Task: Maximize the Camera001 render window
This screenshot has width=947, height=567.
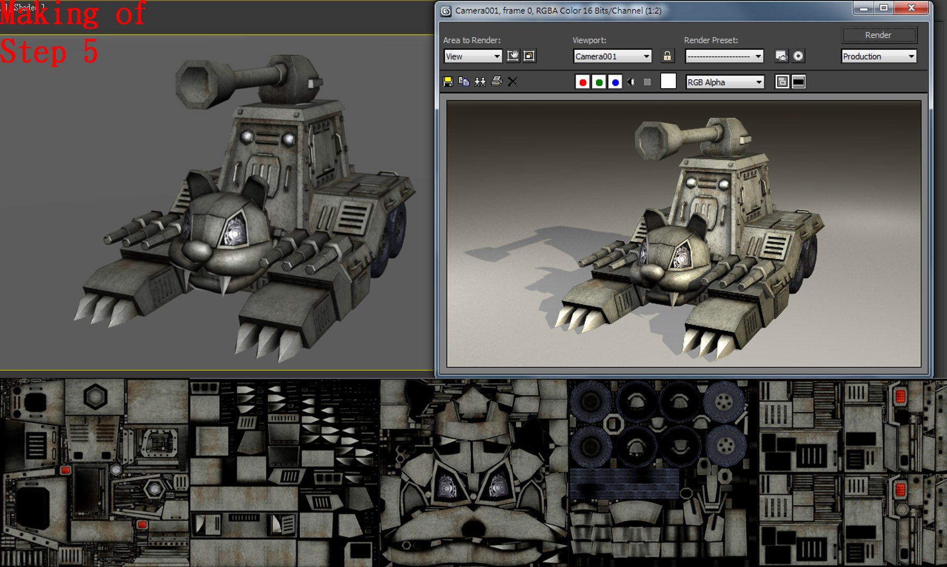Action: pyautogui.click(x=883, y=9)
